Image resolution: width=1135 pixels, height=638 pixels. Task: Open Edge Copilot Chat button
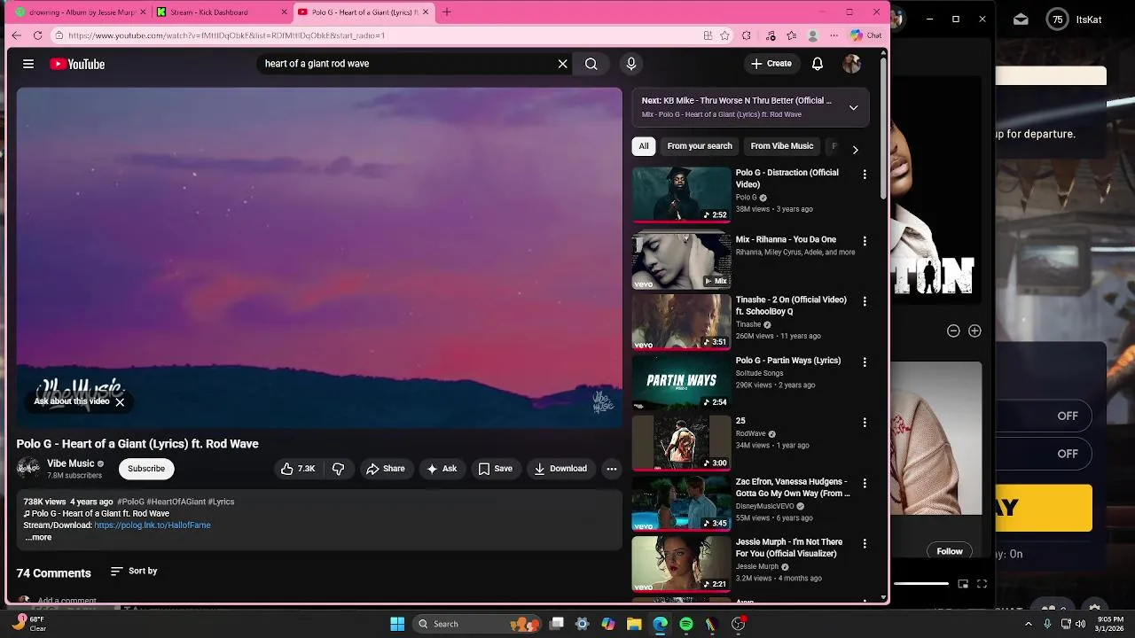click(x=865, y=35)
